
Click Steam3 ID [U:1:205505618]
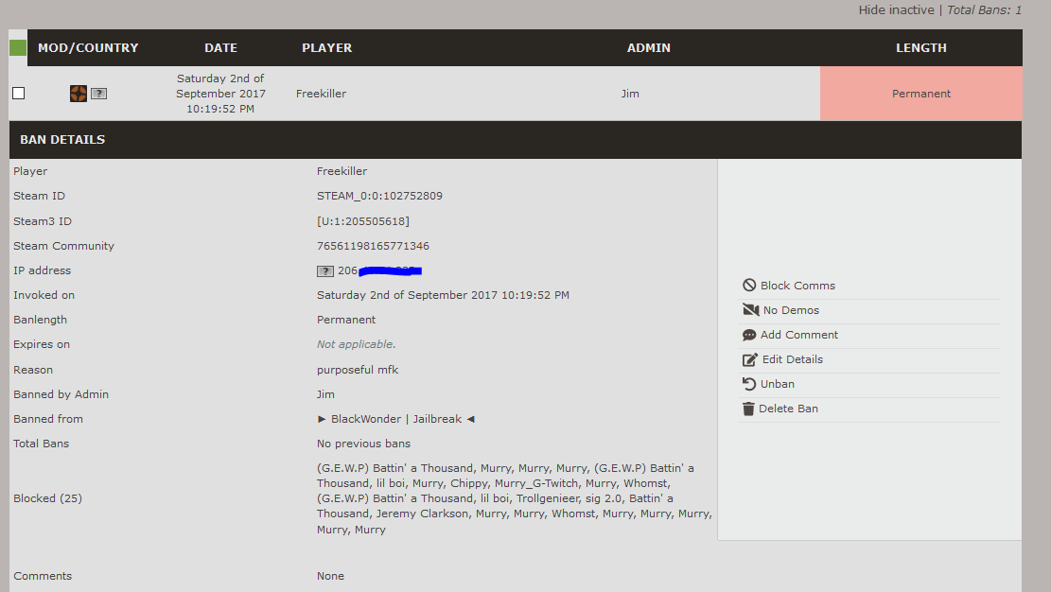tap(362, 221)
